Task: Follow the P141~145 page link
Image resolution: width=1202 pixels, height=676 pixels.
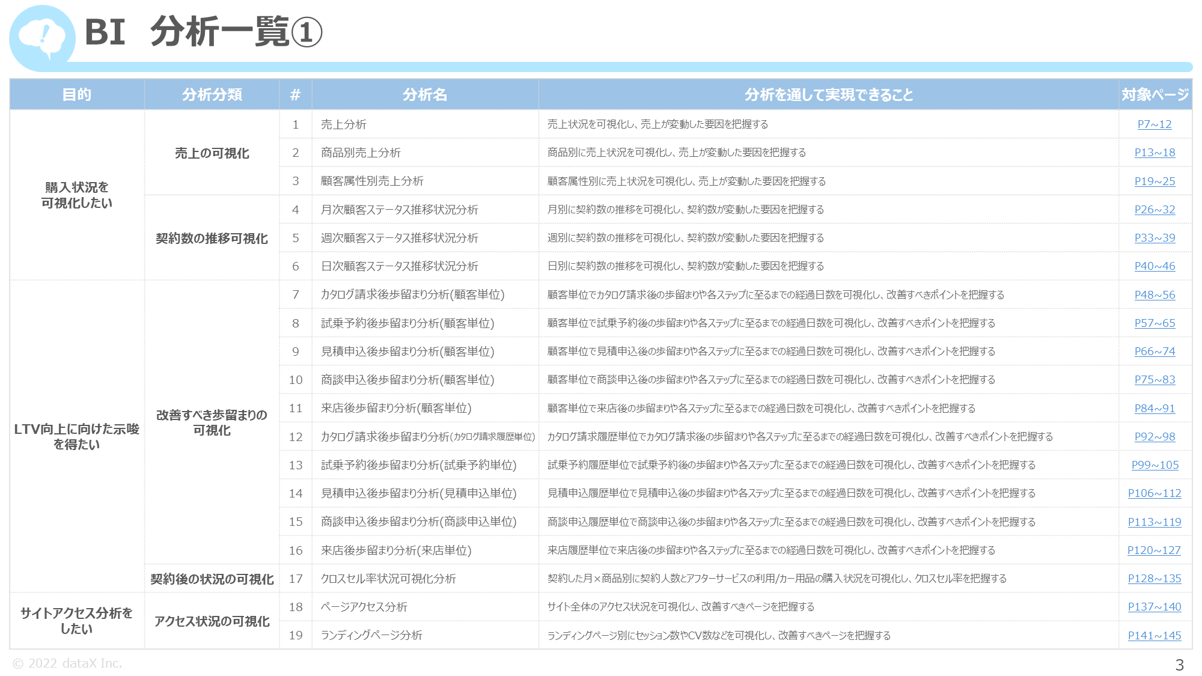Action: click(x=1155, y=636)
